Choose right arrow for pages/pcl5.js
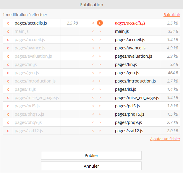The image size is (183, 173). pos(100,106)
